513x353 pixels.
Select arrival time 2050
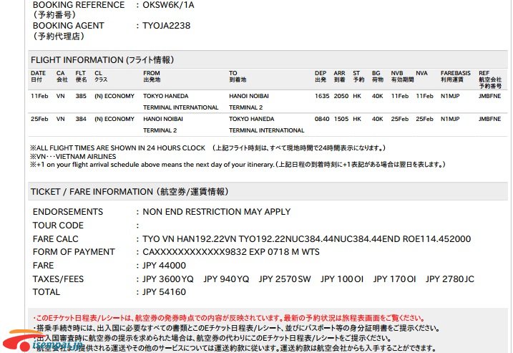pos(341,96)
